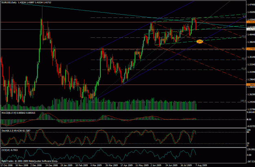This screenshot has height=167, width=255.
Task: Click the 1.4044 price axis label
Action: (x=251, y=35)
